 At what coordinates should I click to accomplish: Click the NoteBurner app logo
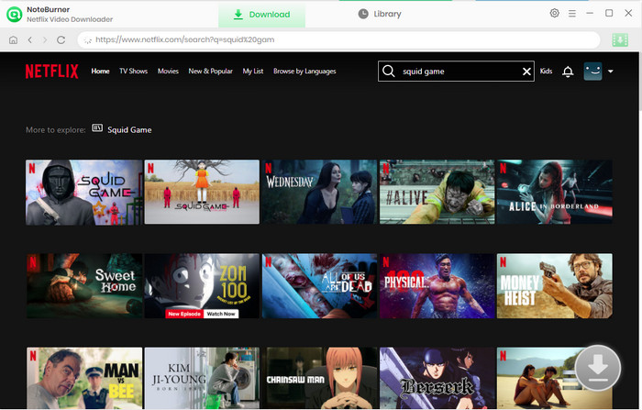click(15, 14)
